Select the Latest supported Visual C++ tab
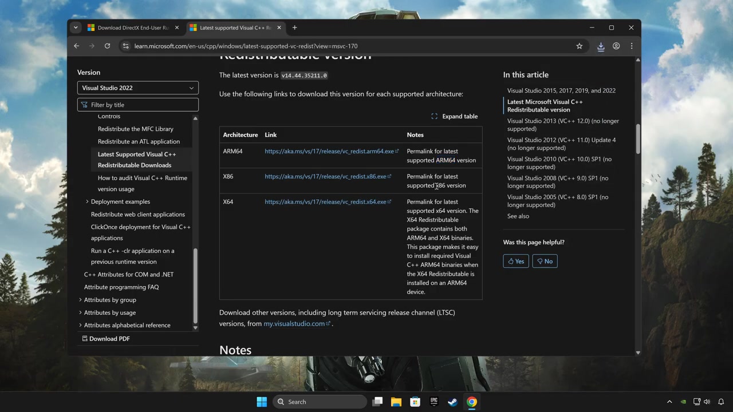The image size is (733, 412). pos(235,27)
